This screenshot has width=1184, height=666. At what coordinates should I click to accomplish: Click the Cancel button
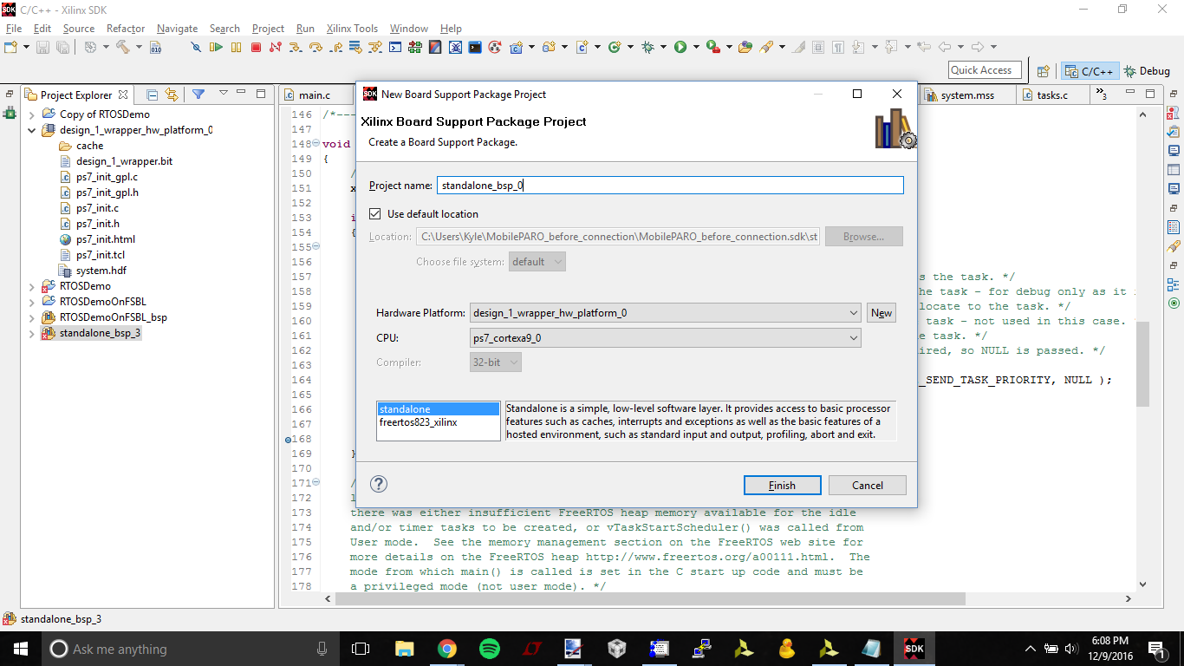click(868, 485)
